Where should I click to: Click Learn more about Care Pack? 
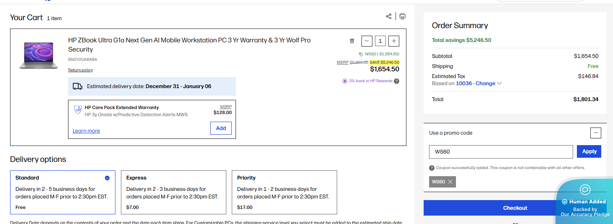point(86,131)
